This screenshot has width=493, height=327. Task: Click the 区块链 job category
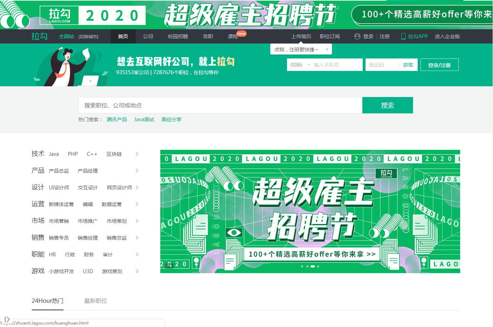114,154
